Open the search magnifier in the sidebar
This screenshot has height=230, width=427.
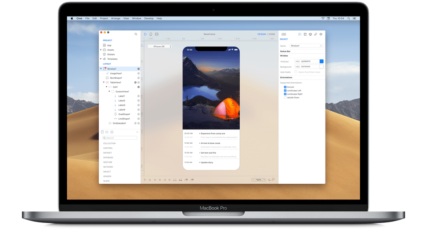(x=136, y=34)
